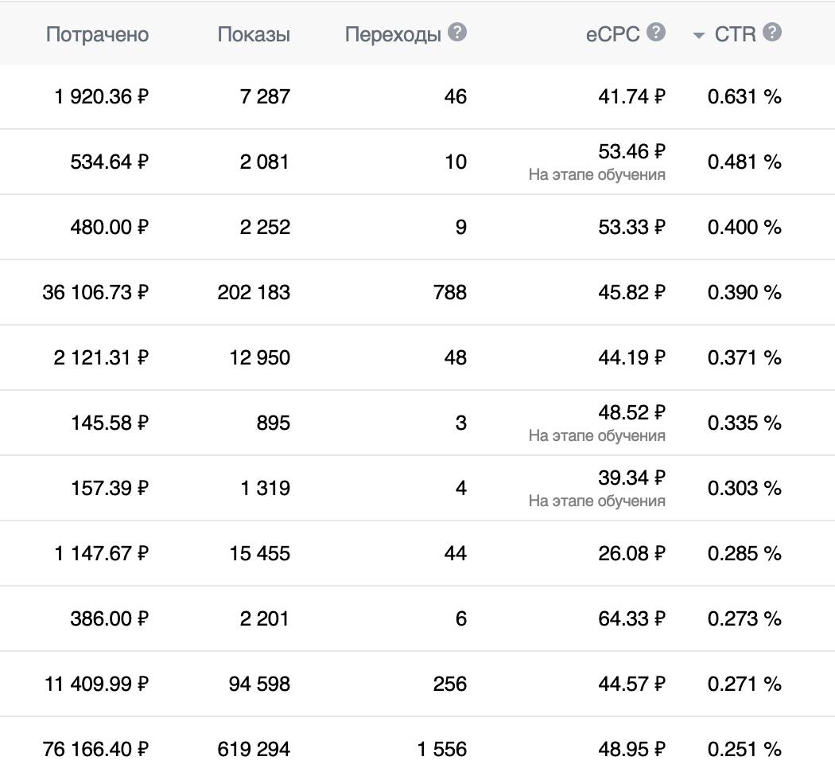
Task: Sort table by Показы column
Action: click(x=254, y=34)
